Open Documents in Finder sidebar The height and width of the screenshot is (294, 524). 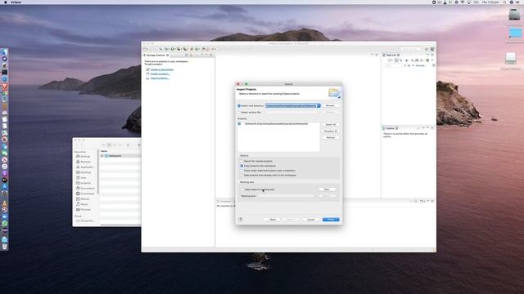pos(85,189)
